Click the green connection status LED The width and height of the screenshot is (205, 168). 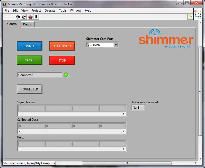click(66, 75)
